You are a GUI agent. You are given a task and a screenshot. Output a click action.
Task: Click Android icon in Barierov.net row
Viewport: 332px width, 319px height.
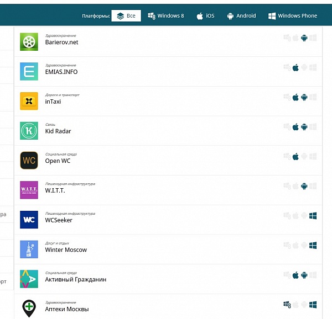pos(304,38)
